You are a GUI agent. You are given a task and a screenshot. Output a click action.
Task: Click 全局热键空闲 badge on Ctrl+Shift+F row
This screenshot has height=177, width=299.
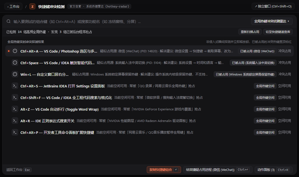point(265,98)
